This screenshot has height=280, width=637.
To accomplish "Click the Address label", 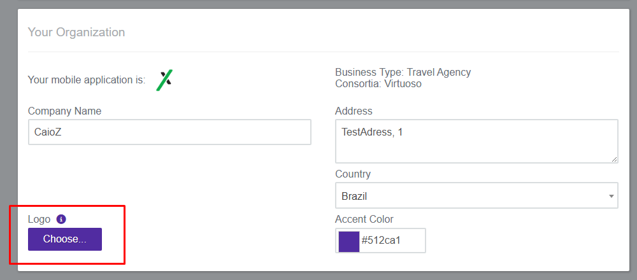I will pos(354,111).
